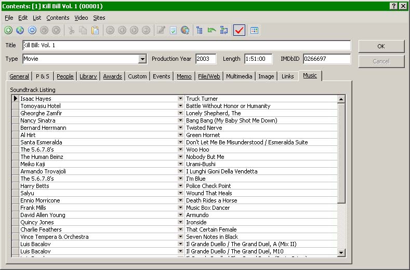Switch to the Image tab
This screenshot has width=410, height=270.
tap(266, 76)
